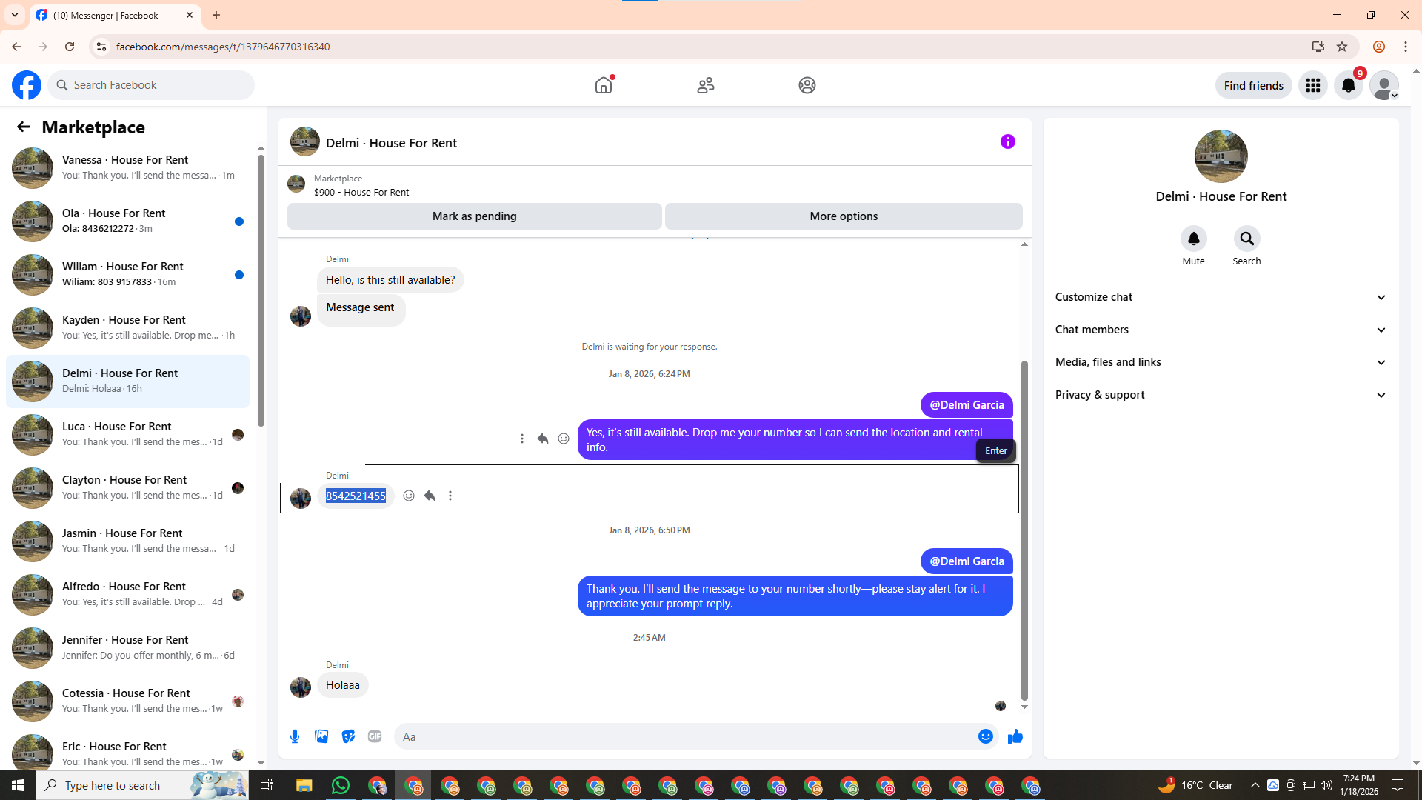Viewport: 1422px width, 800px height.
Task: Click the More options button
Action: (844, 216)
